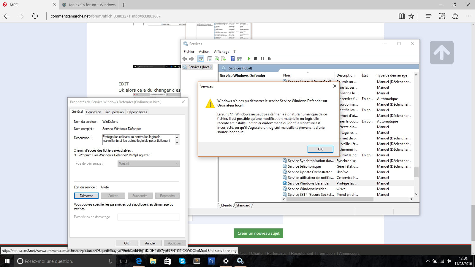Open Skype from the taskbar
Image resolution: width=475 pixels, height=267 pixels.
(x=182, y=261)
